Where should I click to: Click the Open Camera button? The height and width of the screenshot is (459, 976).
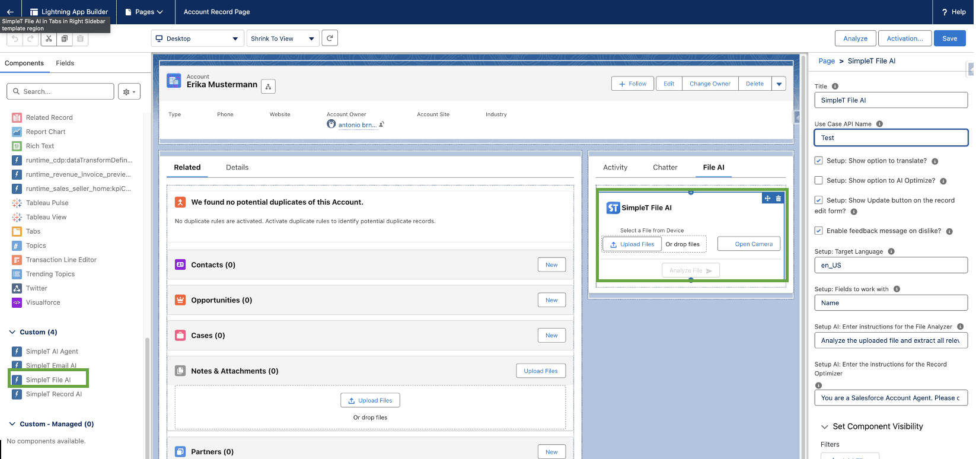click(x=749, y=244)
